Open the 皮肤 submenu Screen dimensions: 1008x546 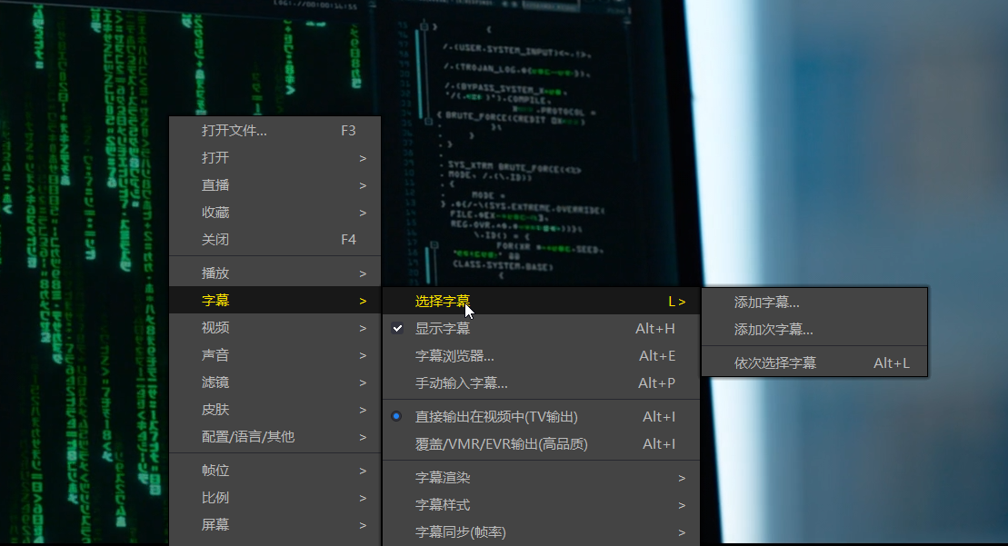(x=275, y=409)
